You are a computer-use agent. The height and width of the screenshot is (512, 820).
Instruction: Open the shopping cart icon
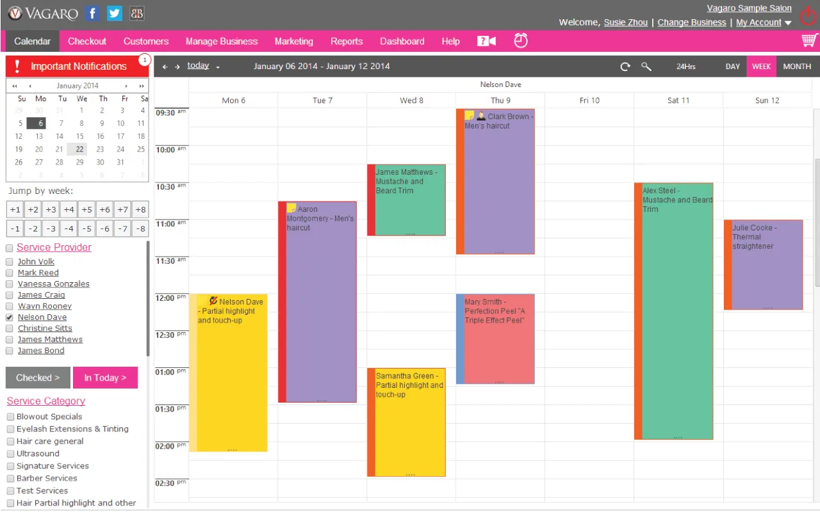pos(810,40)
